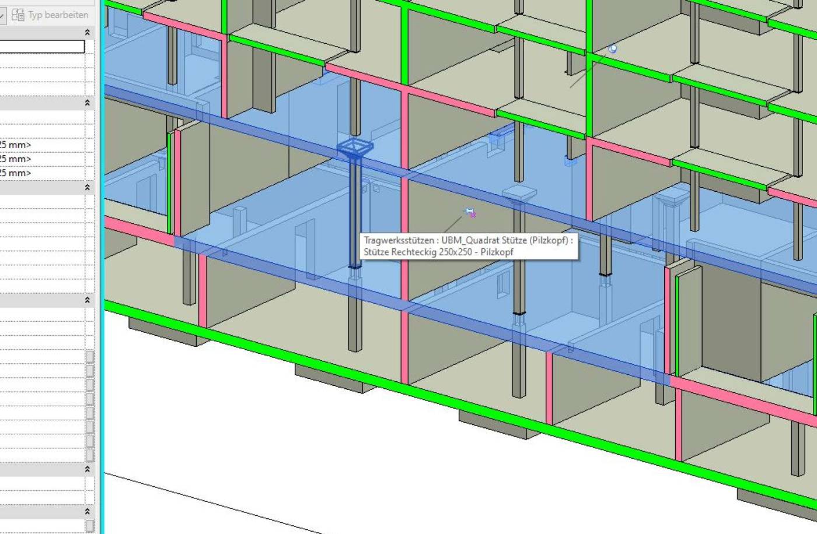
Task: Collapse the section containing the 25 mm values
Action: [88, 103]
